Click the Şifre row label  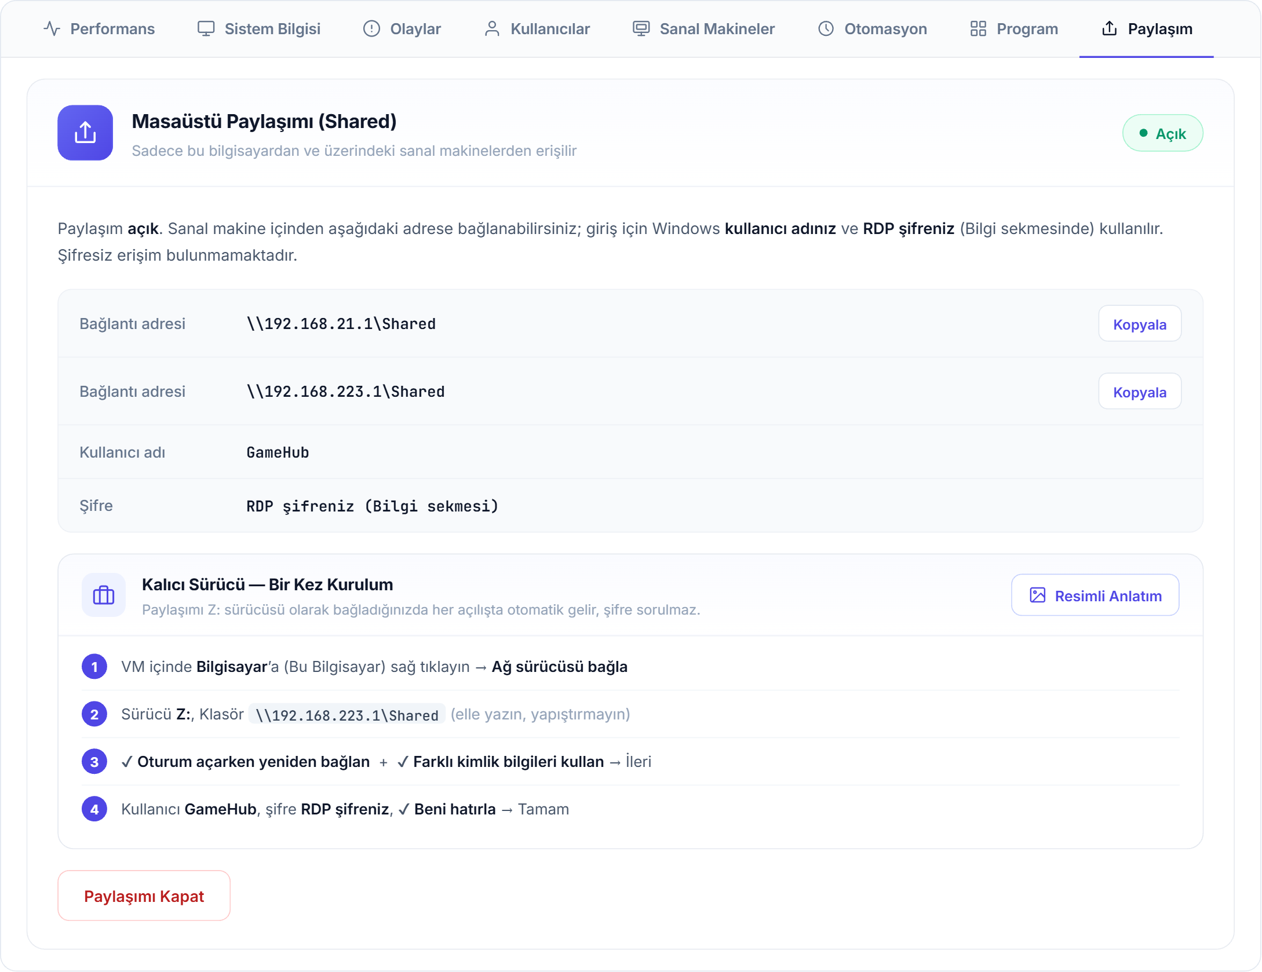click(96, 506)
